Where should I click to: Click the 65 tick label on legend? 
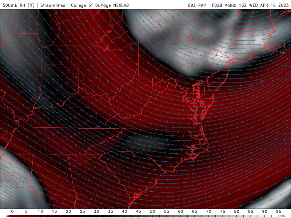(195, 211)
